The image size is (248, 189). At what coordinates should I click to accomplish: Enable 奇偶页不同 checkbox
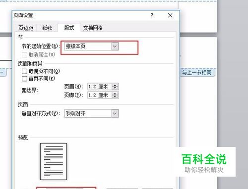[24, 71]
